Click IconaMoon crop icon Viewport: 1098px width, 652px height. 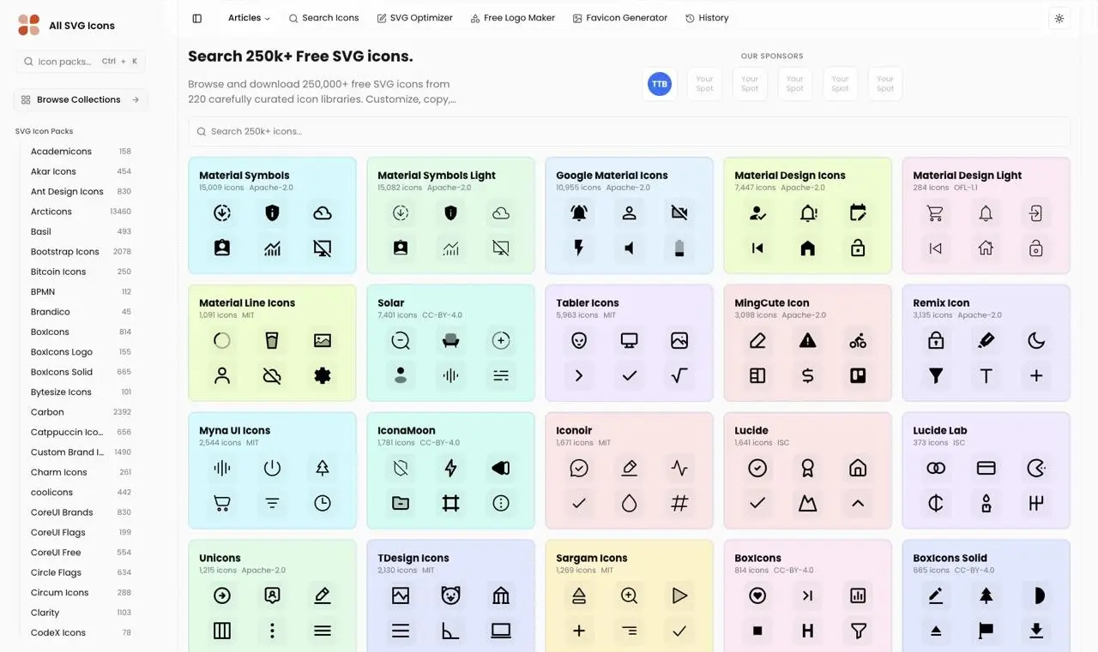point(450,504)
